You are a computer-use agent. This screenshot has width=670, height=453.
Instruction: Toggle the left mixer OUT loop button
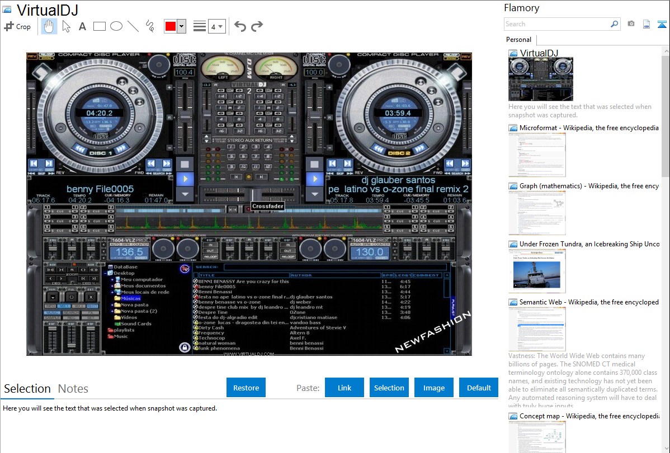210,251
